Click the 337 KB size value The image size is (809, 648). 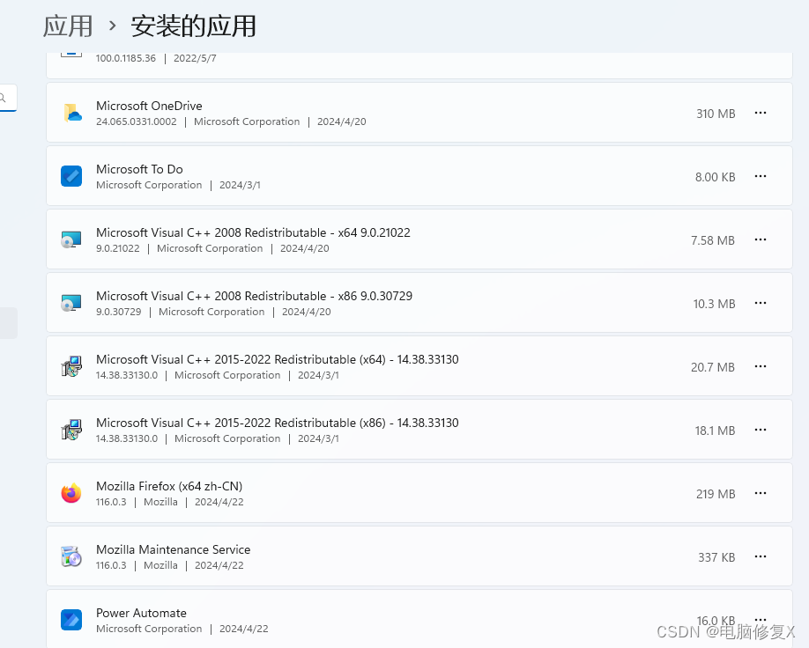click(716, 557)
